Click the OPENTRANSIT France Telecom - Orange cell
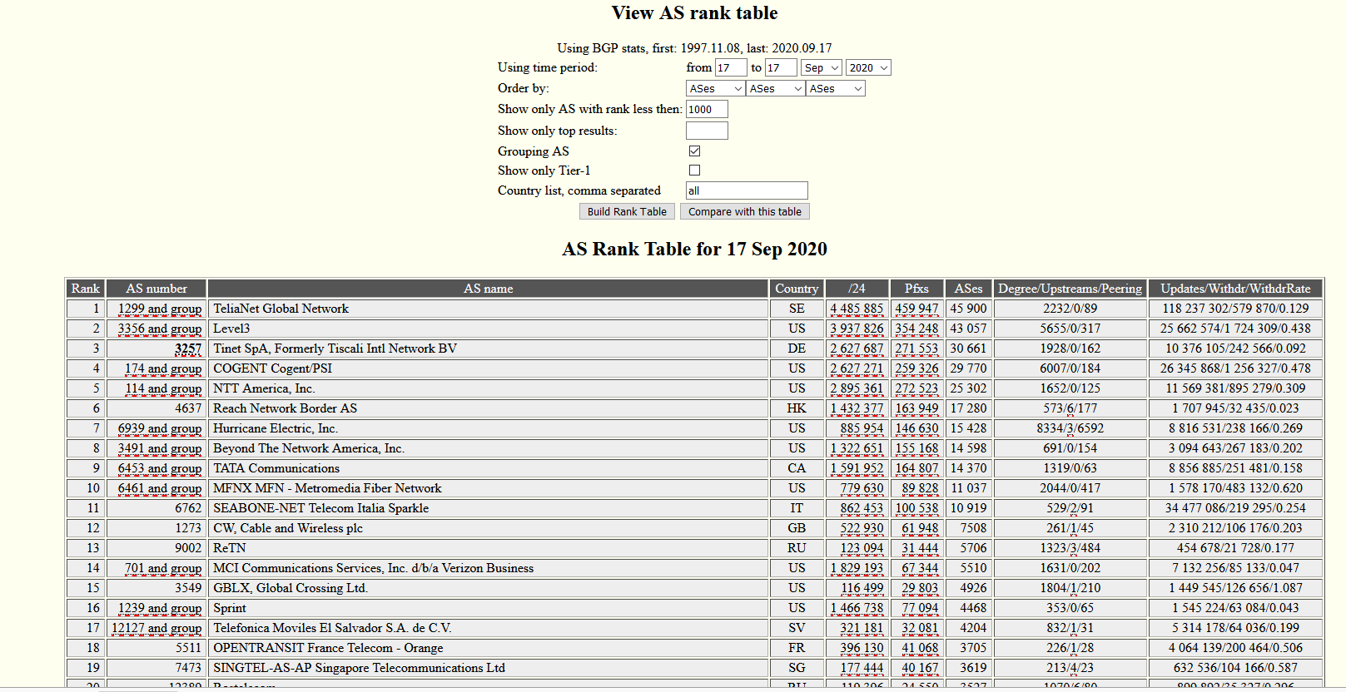The image size is (1346, 692). pos(488,648)
